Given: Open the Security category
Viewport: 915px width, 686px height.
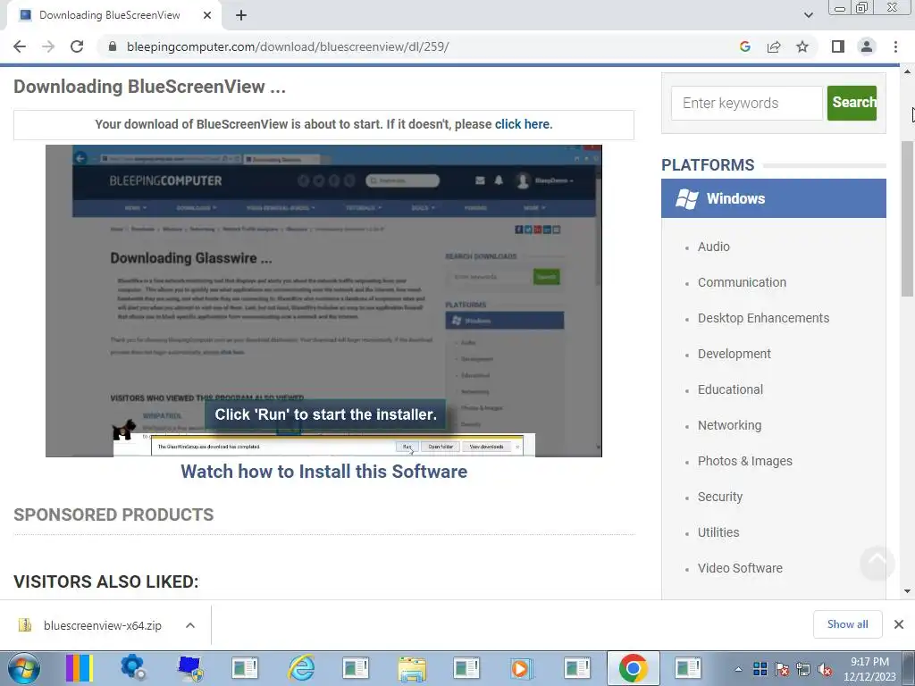Looking at the screenshot, I should pyautogui.click(x=720, y=497).
